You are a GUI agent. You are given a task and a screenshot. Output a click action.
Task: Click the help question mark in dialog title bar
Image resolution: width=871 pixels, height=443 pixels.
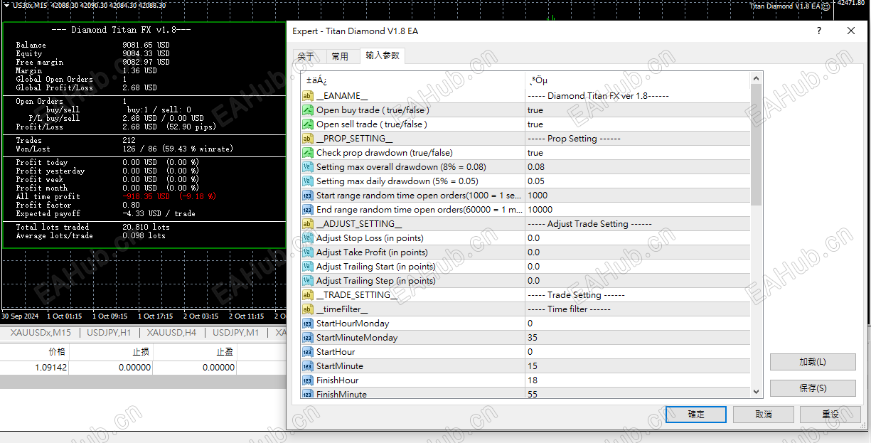click(x=819, y=31)
